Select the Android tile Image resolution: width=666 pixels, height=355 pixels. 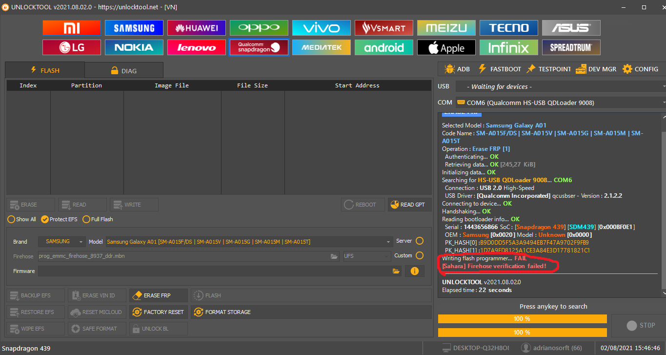(384, 47)
